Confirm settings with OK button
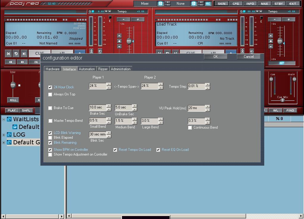 click(x=216, y=57)
